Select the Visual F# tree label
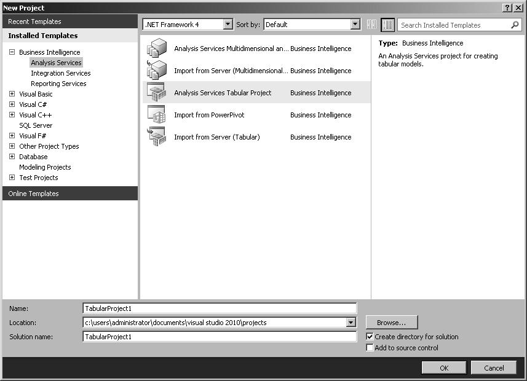This screenshot has width=527, height=381. tap(33, 135)
